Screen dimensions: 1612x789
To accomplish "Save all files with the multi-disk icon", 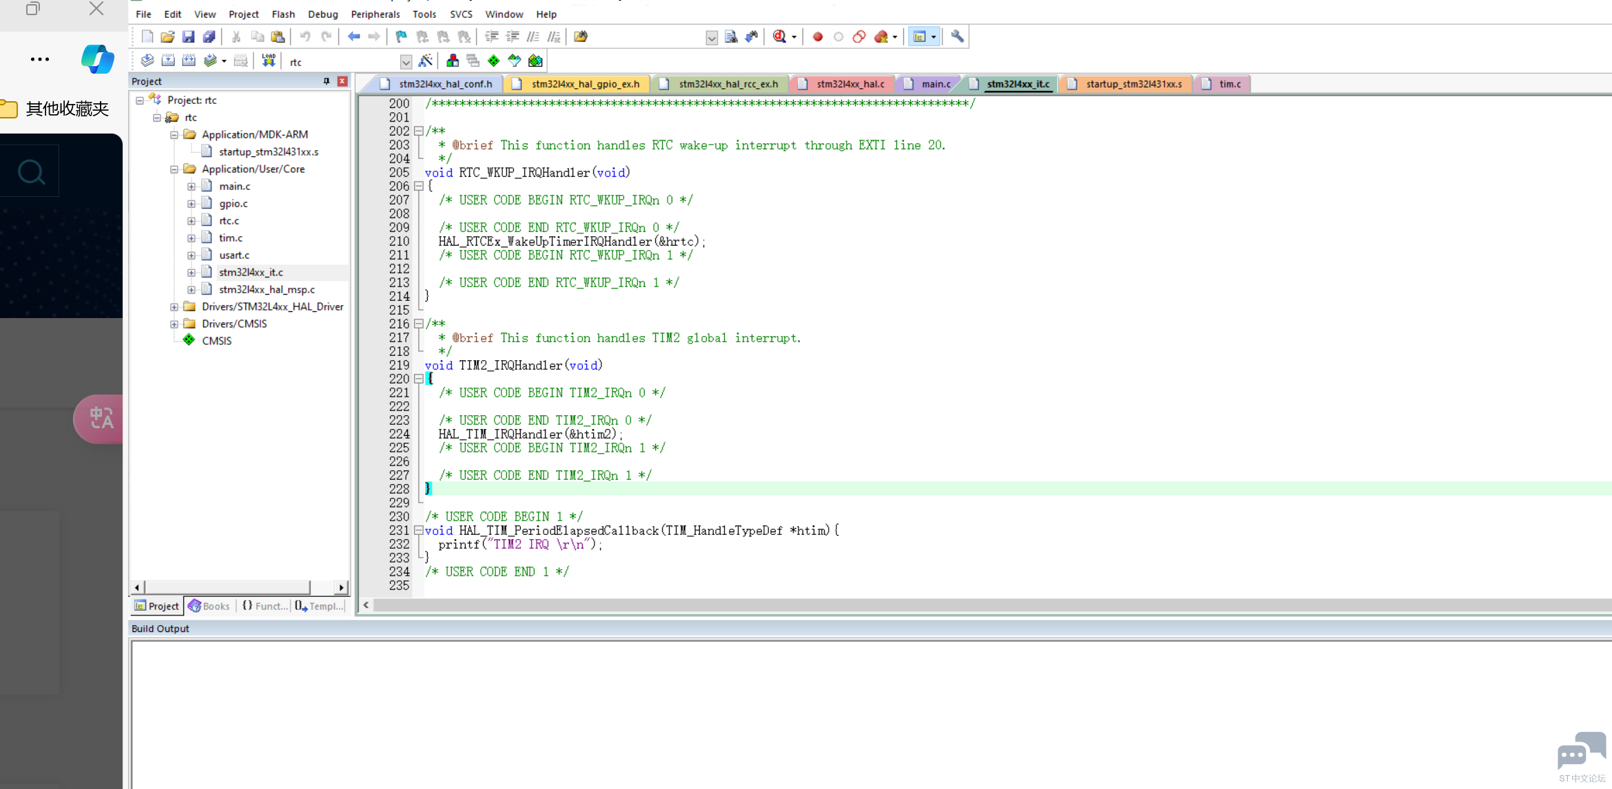I will tap(209, 36).
